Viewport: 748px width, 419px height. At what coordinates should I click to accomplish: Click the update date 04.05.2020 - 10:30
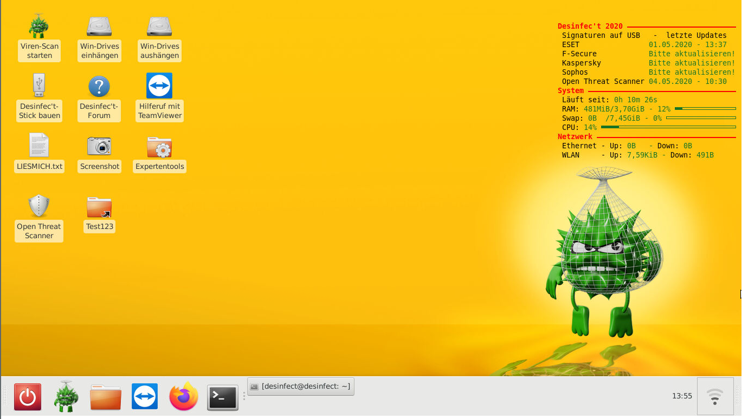[x=688, y=81]
